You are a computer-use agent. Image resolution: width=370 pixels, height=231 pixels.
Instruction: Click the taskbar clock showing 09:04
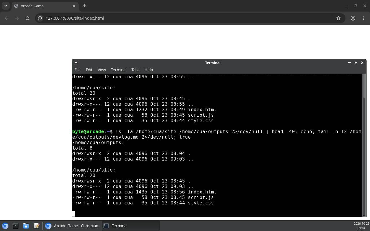click(x=361, y=226)
